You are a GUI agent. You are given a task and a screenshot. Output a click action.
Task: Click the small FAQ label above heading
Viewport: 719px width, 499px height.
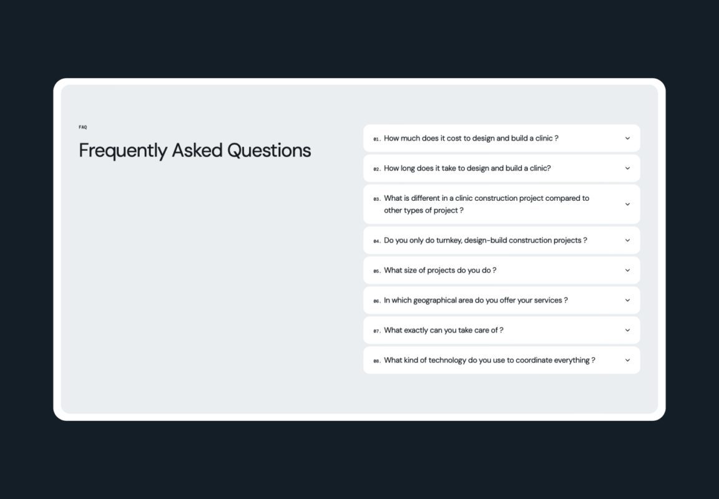(82, 127)
